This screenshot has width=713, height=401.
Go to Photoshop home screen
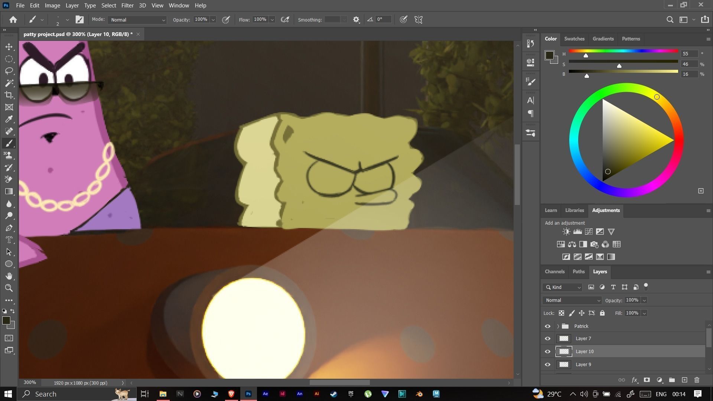[13, 20]
